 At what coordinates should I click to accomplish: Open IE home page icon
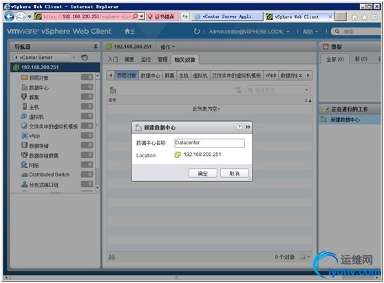tap(354, 17)
